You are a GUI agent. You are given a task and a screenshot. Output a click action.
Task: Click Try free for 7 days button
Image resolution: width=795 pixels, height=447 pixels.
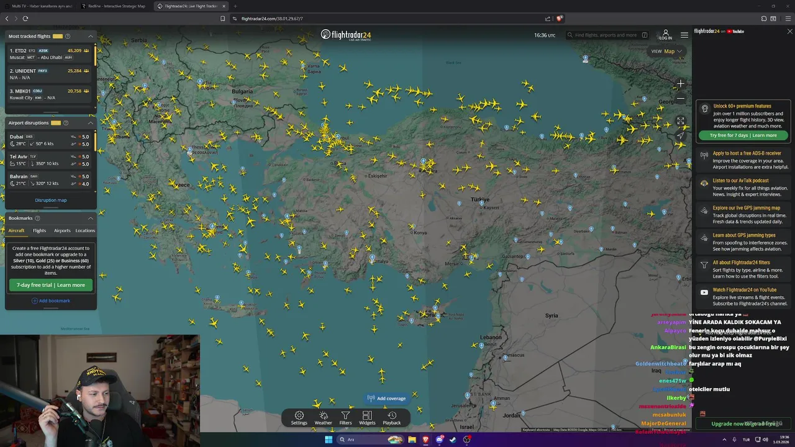tap(743, 135)
